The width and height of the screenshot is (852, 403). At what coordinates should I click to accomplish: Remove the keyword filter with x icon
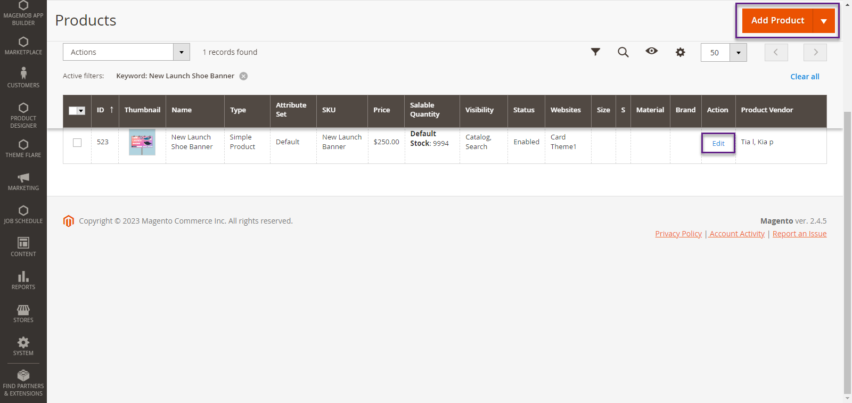pyautogui.click(x=243, y=76)
